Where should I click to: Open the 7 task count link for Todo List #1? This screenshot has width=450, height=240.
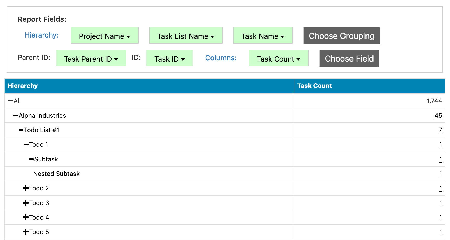(440, 130)
